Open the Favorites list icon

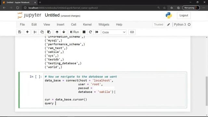(x=172, y=8)
